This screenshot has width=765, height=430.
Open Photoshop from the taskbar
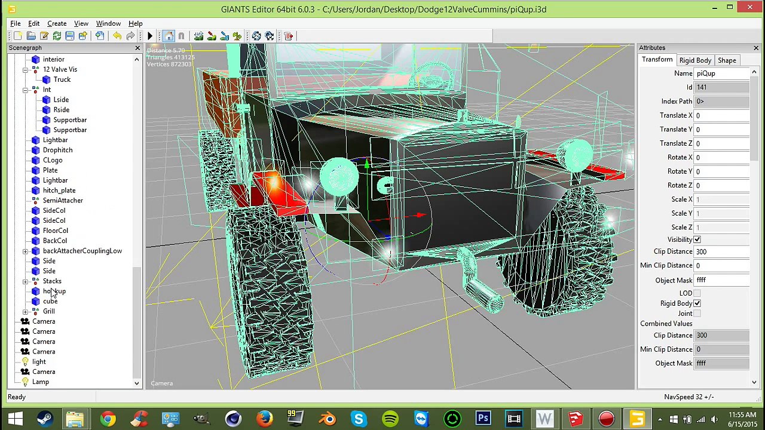(x=483, y=418)
